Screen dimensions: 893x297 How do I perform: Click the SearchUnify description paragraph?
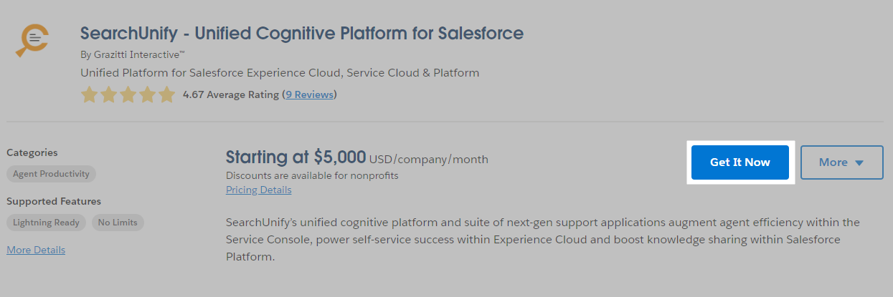coord(542,239)
